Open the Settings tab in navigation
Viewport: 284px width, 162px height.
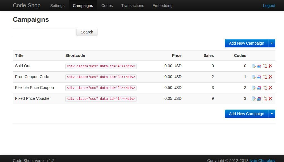coord(57,6)
